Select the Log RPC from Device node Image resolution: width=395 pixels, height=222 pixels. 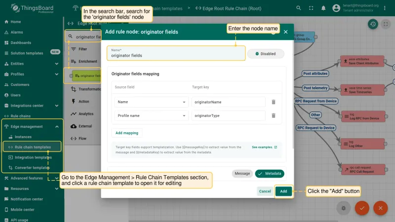pos(363,116)
